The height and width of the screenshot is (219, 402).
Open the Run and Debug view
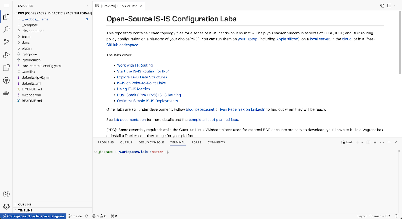(6, 55)
